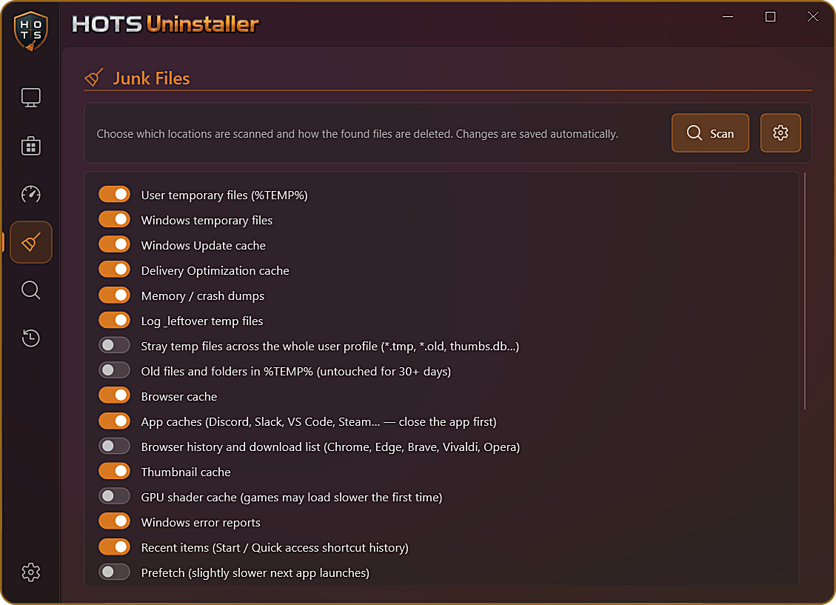
Task: Open the history clock sidebar icon
Action: [x=31, y=338]
